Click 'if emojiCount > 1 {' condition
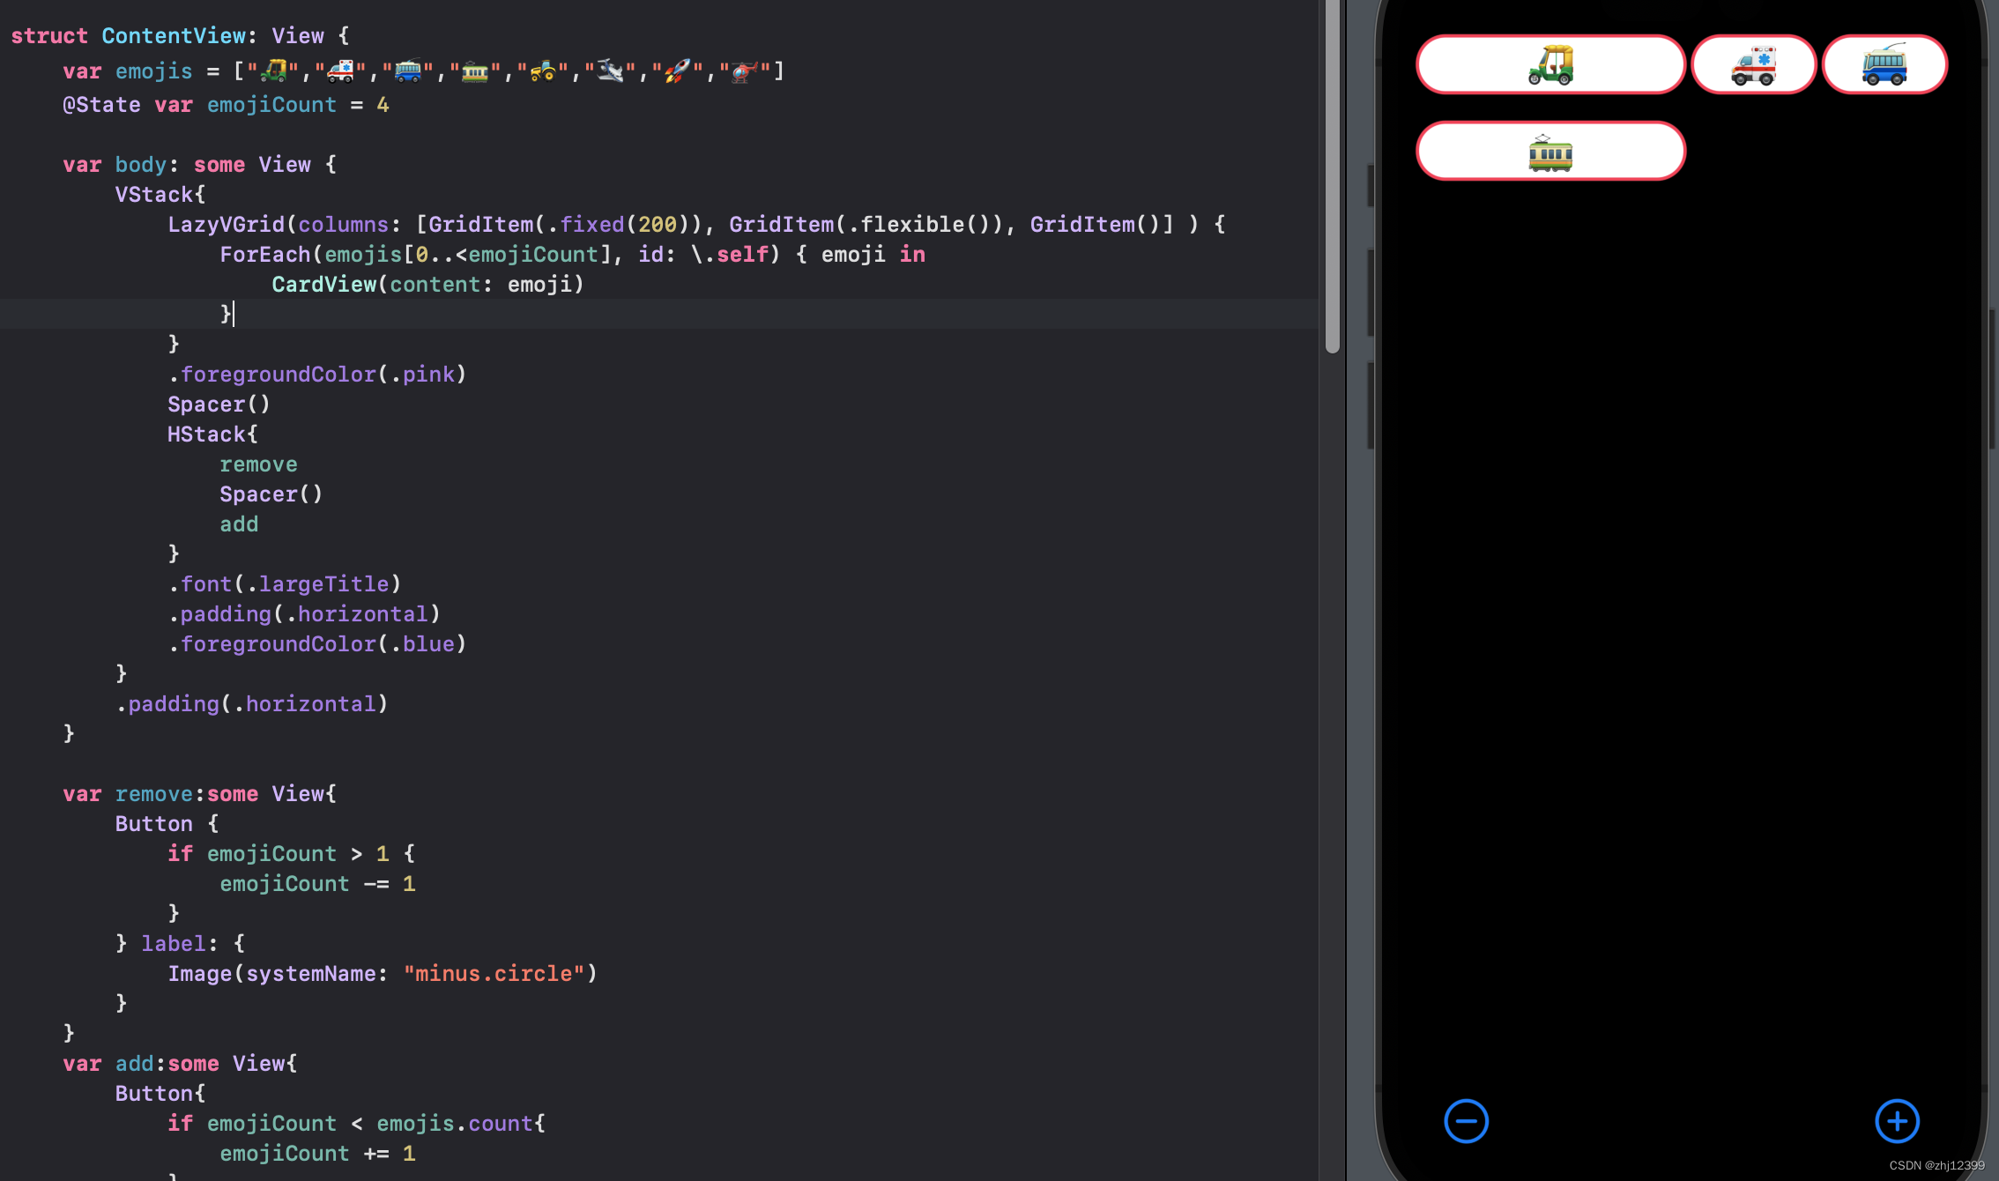Screen dimensions: 1999x1181 (291, 854)
